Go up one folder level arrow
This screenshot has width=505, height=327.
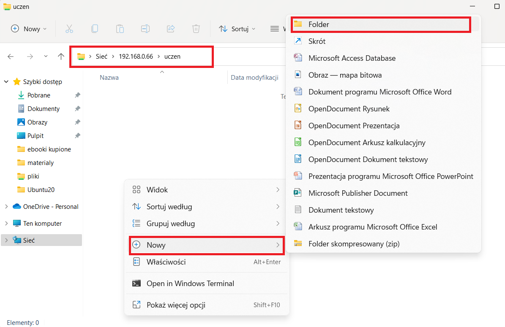coord(61,57)
